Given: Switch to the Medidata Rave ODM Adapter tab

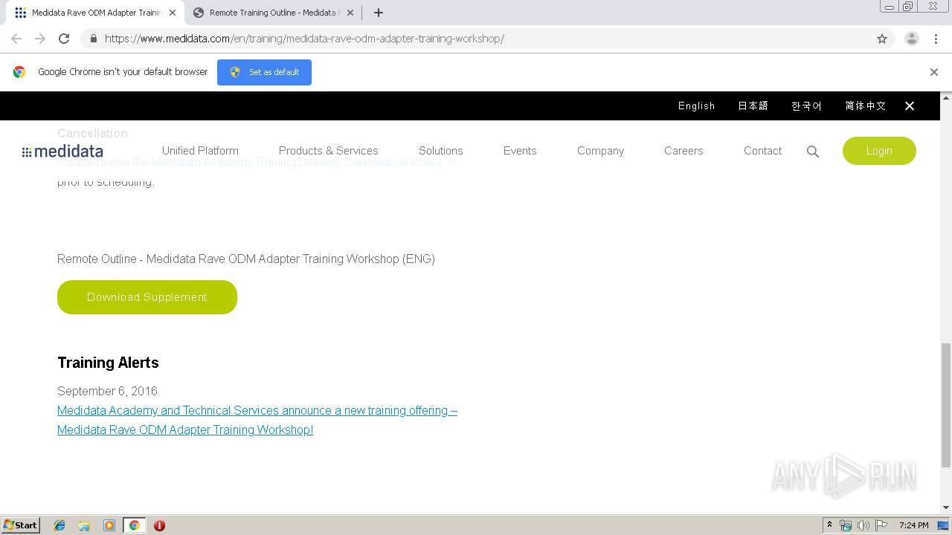Looking at the screenshot, I should 96,13.
